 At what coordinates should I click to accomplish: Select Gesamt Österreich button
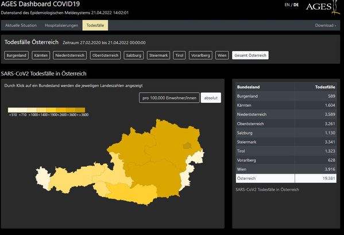pos(250,55)
